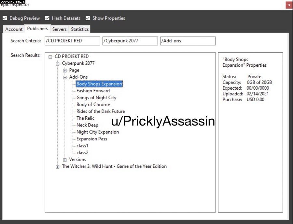Select the Gangs of Night City add-on
The width and height of the screenshot is (293, 224).
tap(96, 98)
